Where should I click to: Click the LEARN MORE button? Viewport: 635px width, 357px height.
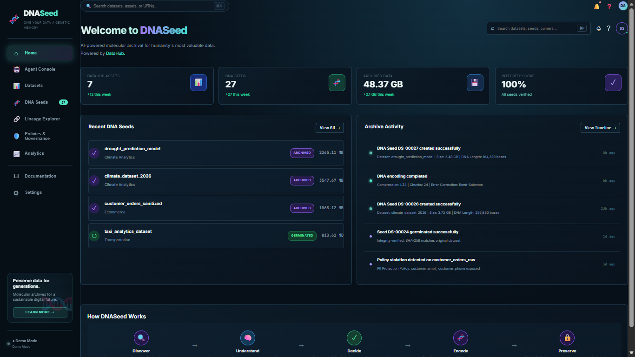pos(40,312)
